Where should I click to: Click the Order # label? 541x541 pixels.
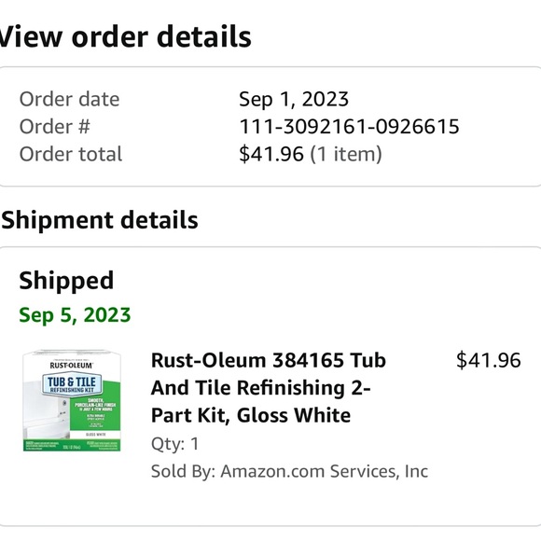(54, 126)
